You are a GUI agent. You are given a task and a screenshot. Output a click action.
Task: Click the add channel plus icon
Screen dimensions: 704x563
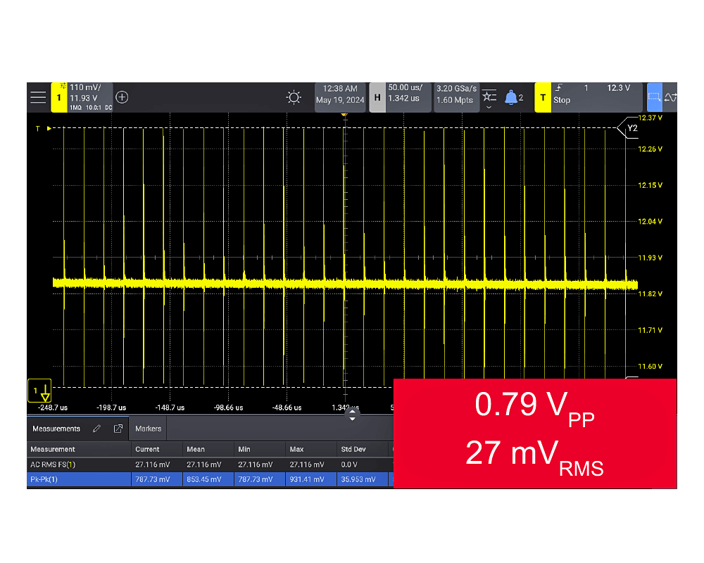[122, 97]
